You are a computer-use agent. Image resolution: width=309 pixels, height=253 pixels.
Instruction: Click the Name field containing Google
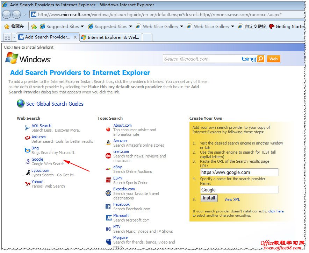tap(239, 190)
